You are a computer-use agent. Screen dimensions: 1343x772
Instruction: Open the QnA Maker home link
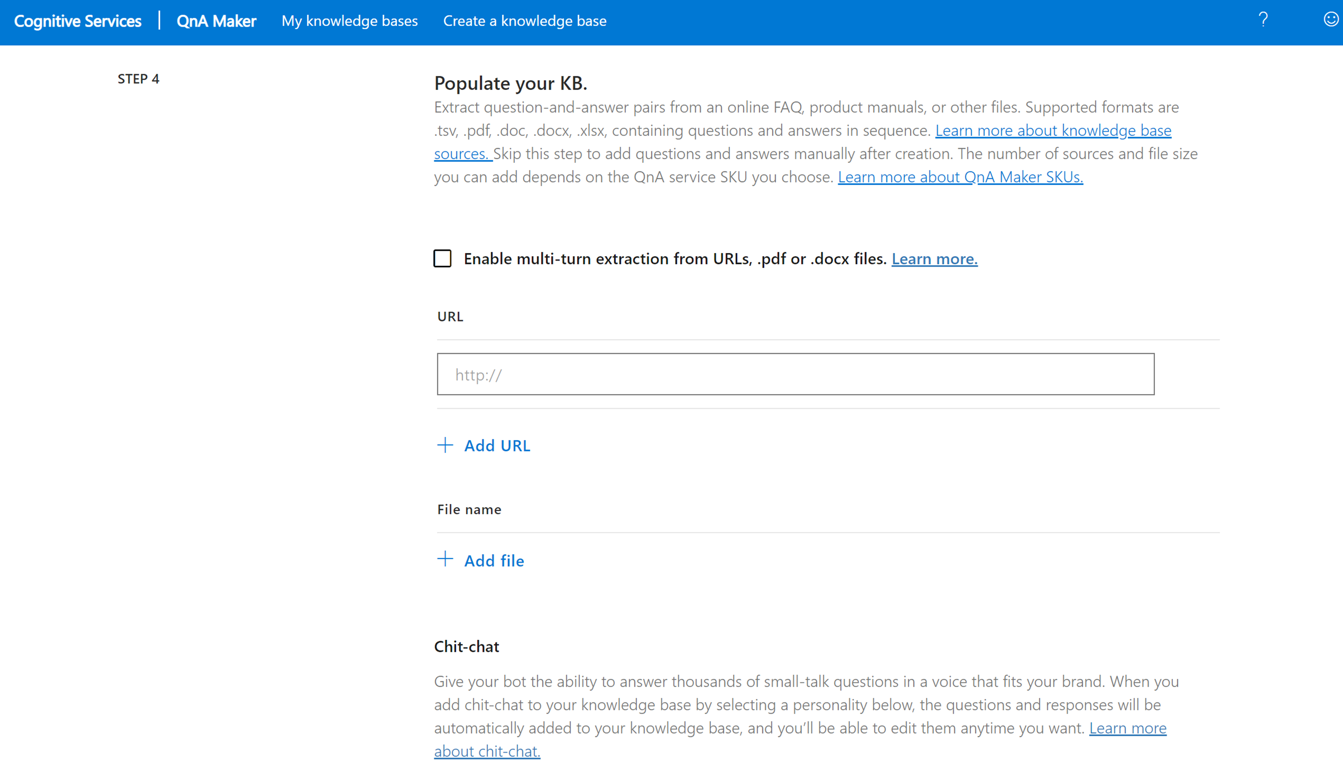[217, 21]
